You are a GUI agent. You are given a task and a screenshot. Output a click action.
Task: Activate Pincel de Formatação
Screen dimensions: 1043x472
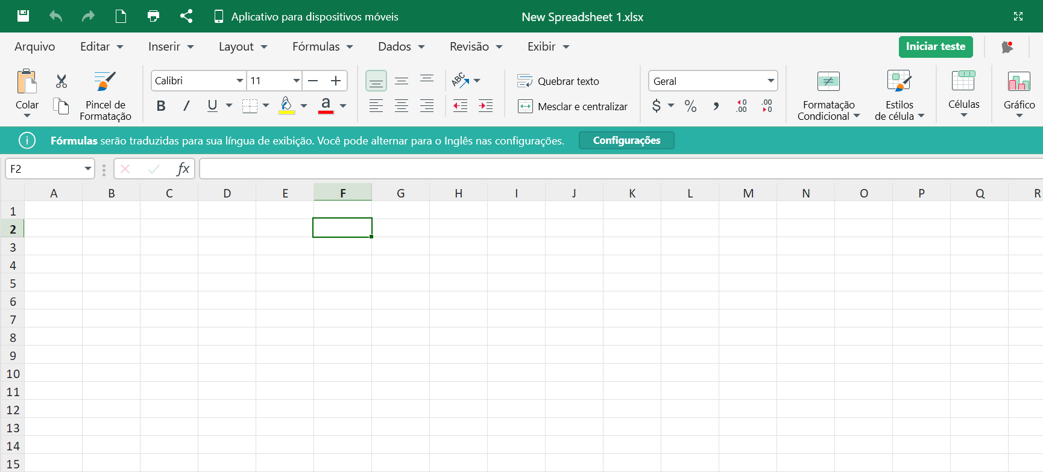106,96
